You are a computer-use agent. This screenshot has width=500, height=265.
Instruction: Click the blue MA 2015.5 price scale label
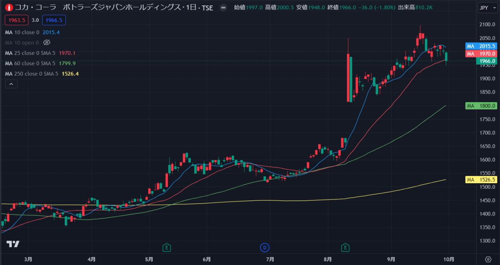[x=481, y=46]
